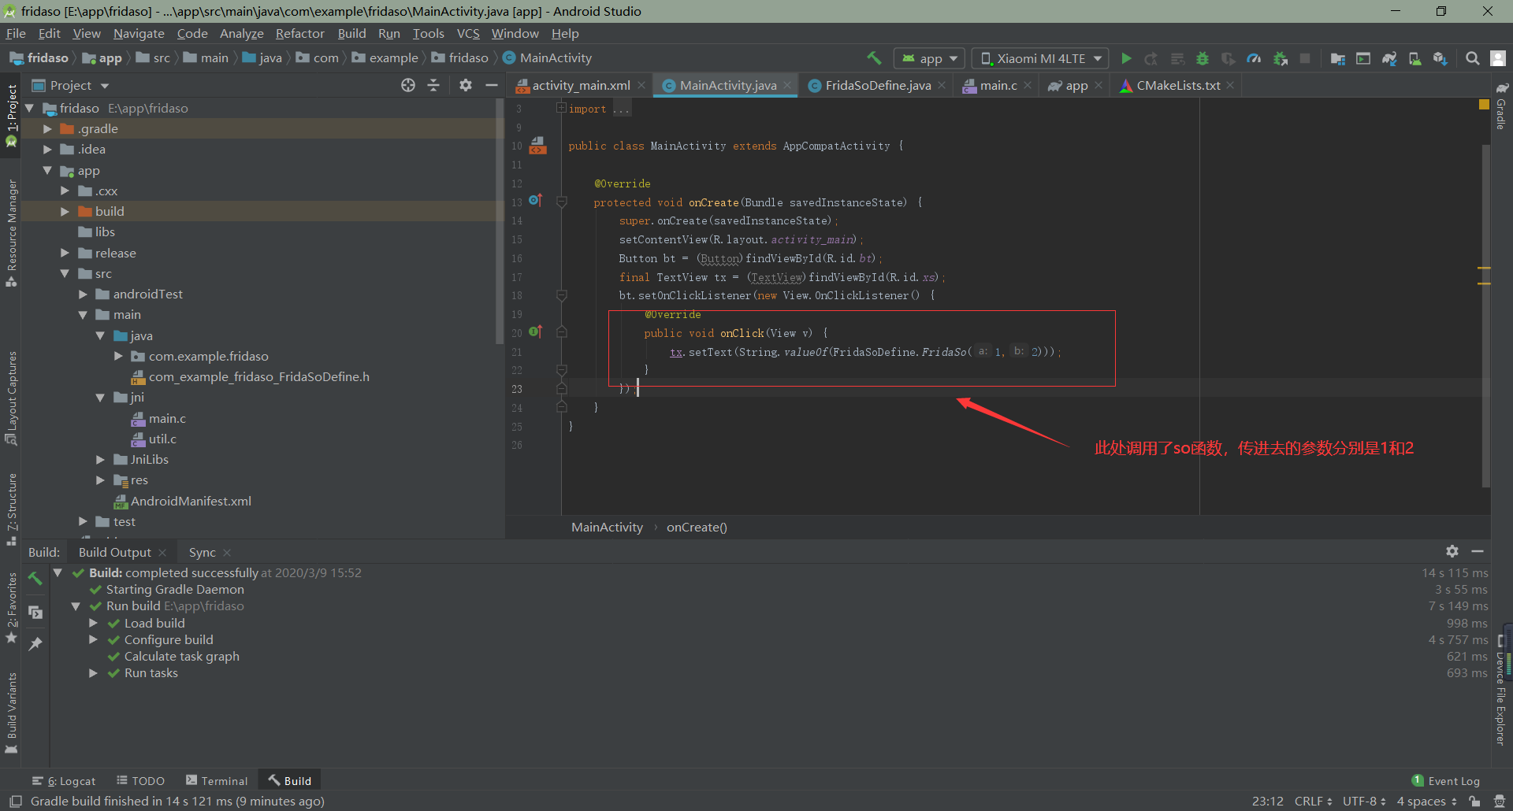Expand the Run tasks build node
Screen dimensions: 1513x811
coord(93,673)
